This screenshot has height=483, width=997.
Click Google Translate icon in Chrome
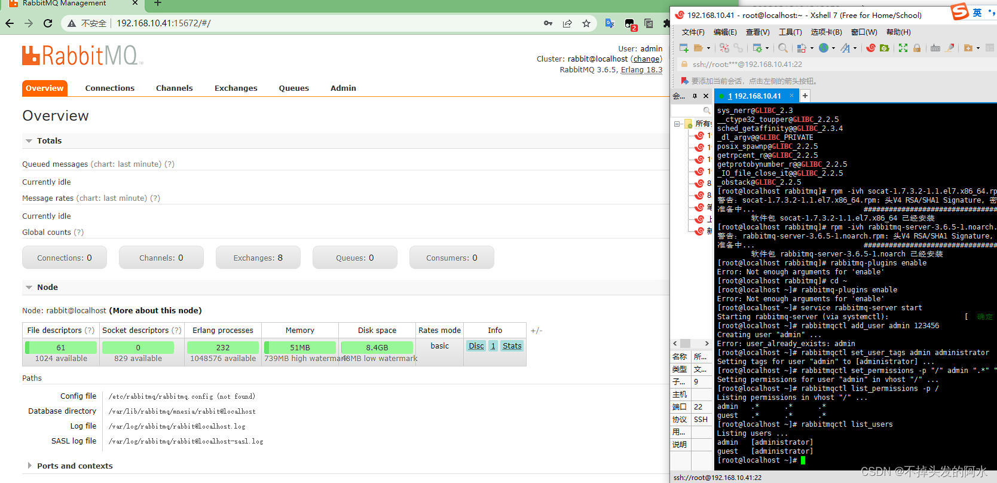pyautogui.click(x=610, y=23)
